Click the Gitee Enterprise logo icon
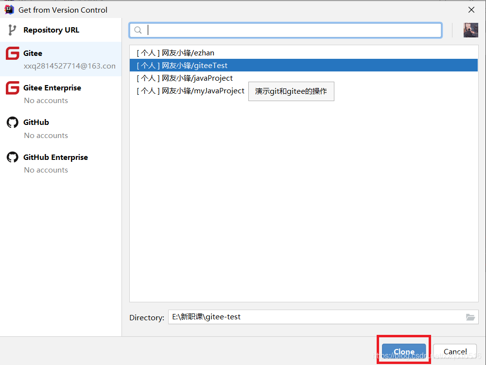The image size is (486, 365). (x=13, y=87)
